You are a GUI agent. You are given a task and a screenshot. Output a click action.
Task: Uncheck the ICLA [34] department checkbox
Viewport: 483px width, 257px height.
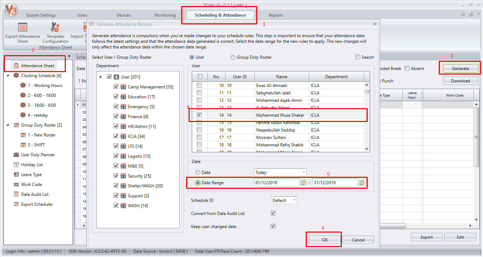[116, 136]
